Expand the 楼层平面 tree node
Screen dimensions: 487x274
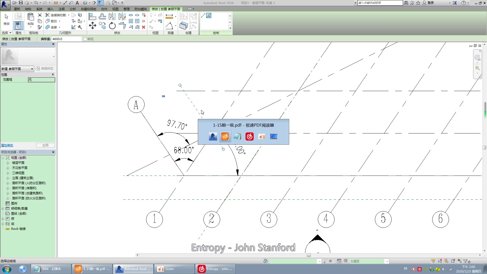(8, 163)
